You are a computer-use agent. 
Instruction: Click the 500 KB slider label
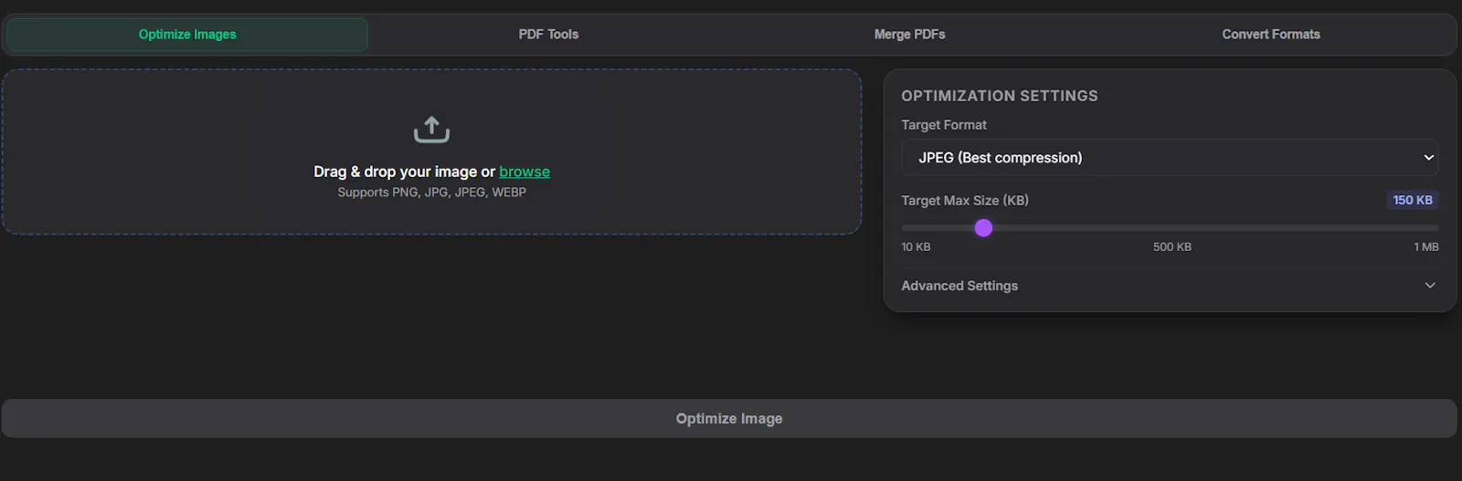[x=1172, y=247]
